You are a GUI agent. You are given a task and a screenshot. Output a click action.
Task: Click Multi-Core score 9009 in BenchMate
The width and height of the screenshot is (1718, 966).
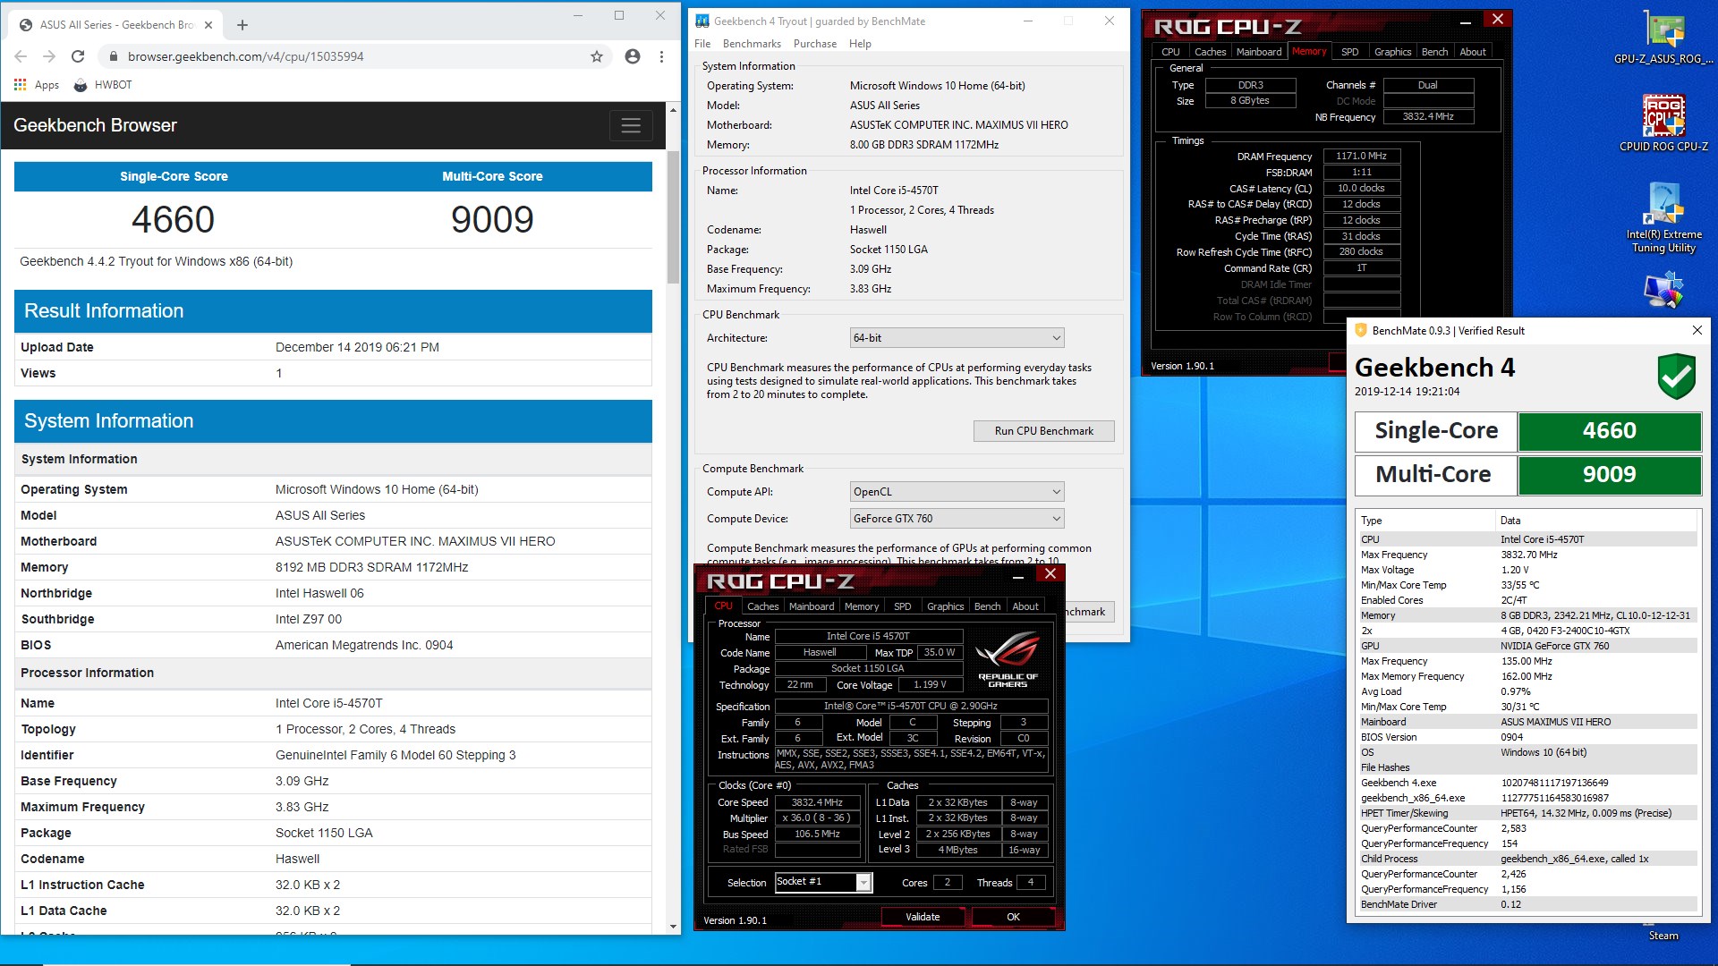pos(1609,475)
